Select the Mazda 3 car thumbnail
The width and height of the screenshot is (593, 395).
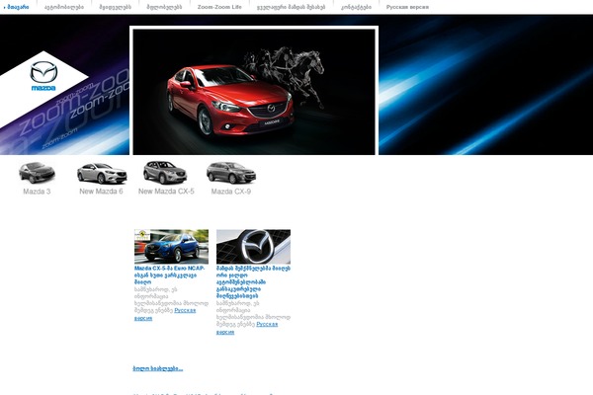click(x=37, y=173)
